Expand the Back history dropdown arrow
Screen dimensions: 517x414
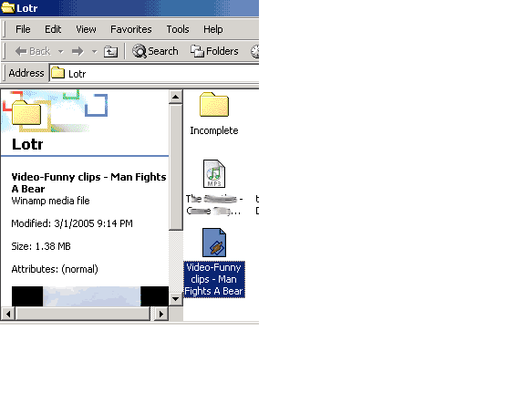[x=61, y=52]
